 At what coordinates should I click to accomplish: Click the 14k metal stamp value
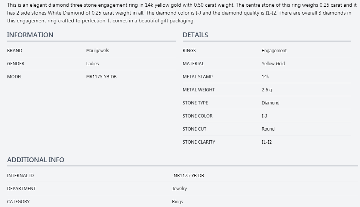coord(265,77)
